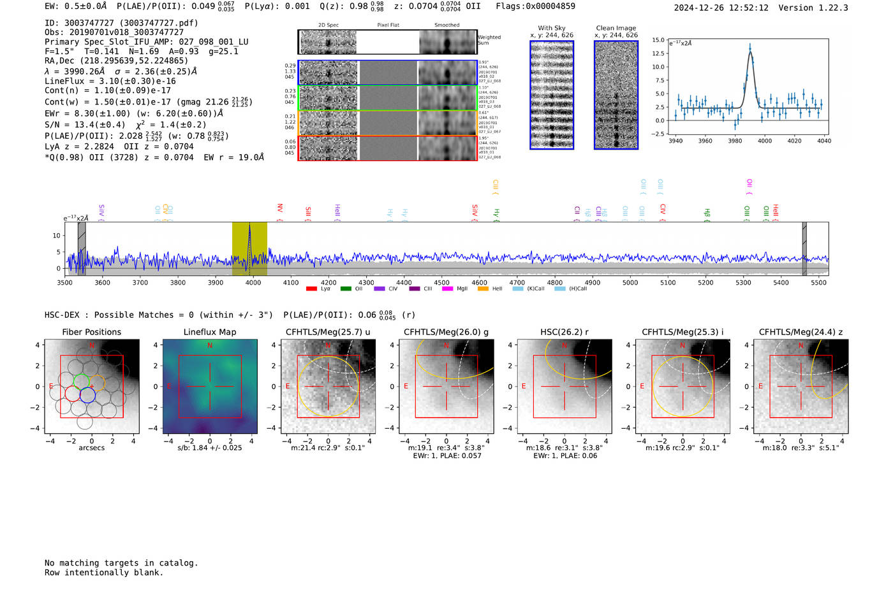The width and height of the screenshot is (893, 607).
Task: Click the EWr = 8.30(±1.00) line
Action: [134, 114]
